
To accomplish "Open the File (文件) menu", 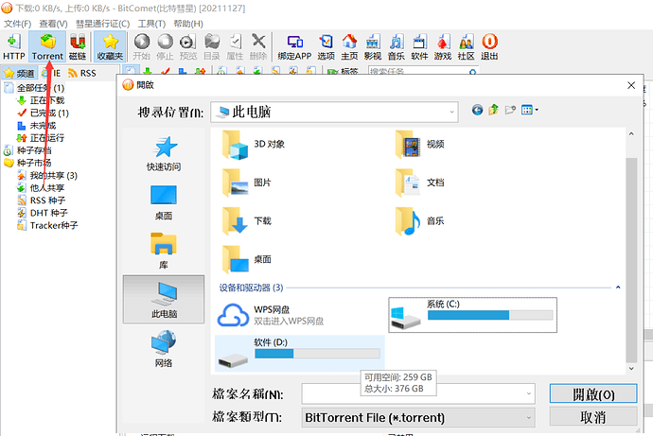I will [x=17, y=24].
